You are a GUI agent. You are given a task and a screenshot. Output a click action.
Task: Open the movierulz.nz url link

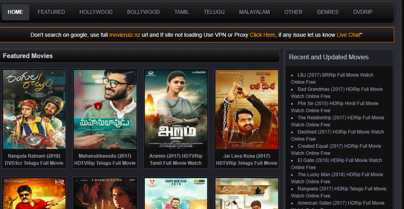point(125,35)
